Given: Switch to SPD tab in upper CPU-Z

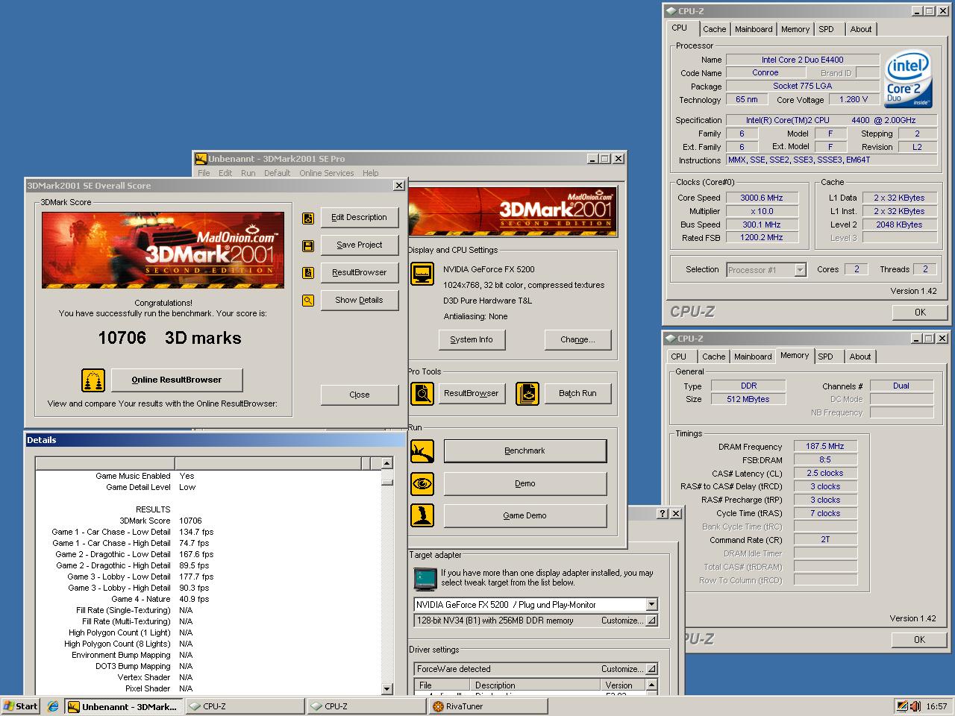Looking at the screenshot, I should tap(826, 29).
